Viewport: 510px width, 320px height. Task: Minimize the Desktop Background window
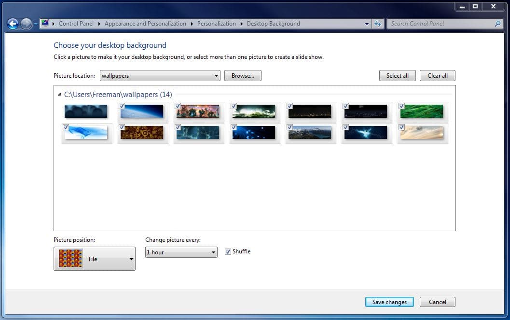coord(462,6)
